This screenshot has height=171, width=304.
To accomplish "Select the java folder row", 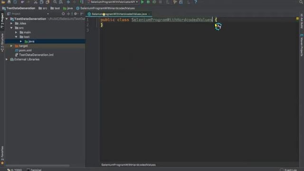I will (45, 41).
